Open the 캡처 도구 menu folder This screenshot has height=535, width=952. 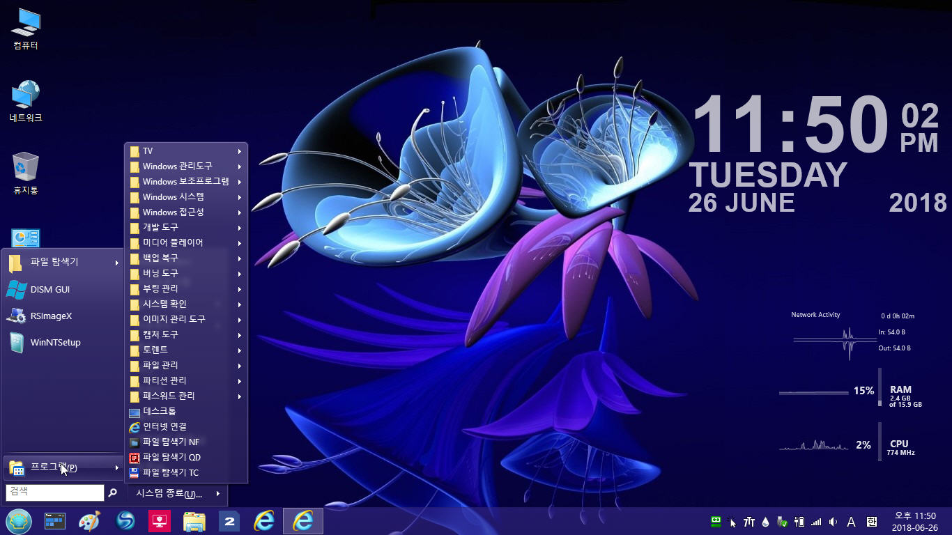[185, 335]
